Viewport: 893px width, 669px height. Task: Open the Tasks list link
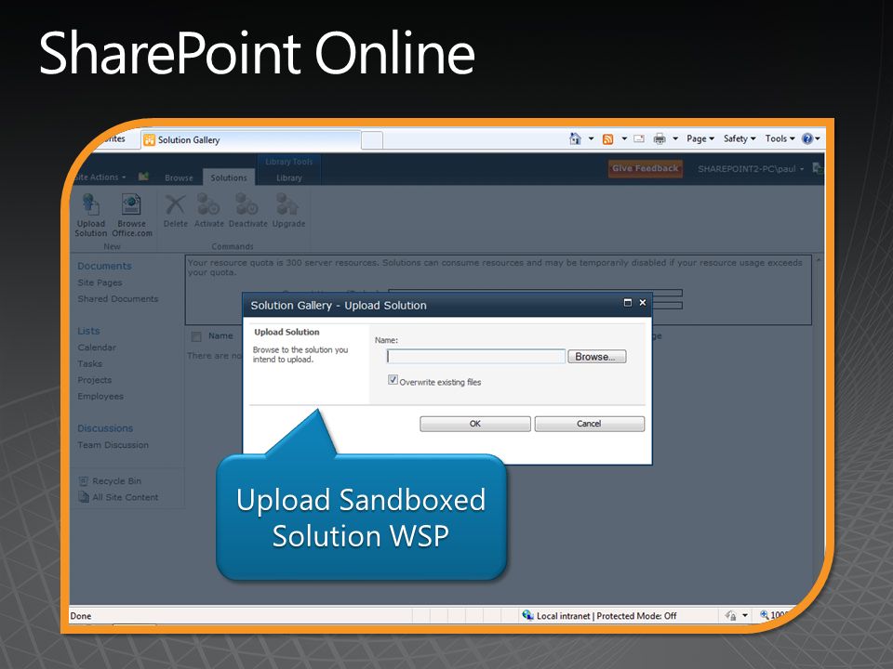click(90, 363)
